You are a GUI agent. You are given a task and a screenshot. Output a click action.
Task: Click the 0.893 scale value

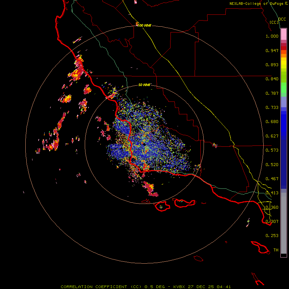[272, 65]
